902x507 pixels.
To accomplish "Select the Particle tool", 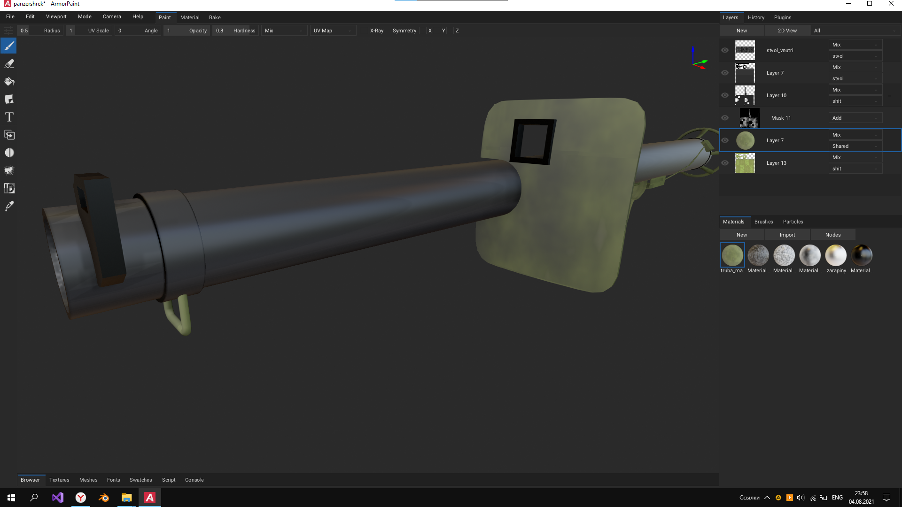I will click(9, 170).
